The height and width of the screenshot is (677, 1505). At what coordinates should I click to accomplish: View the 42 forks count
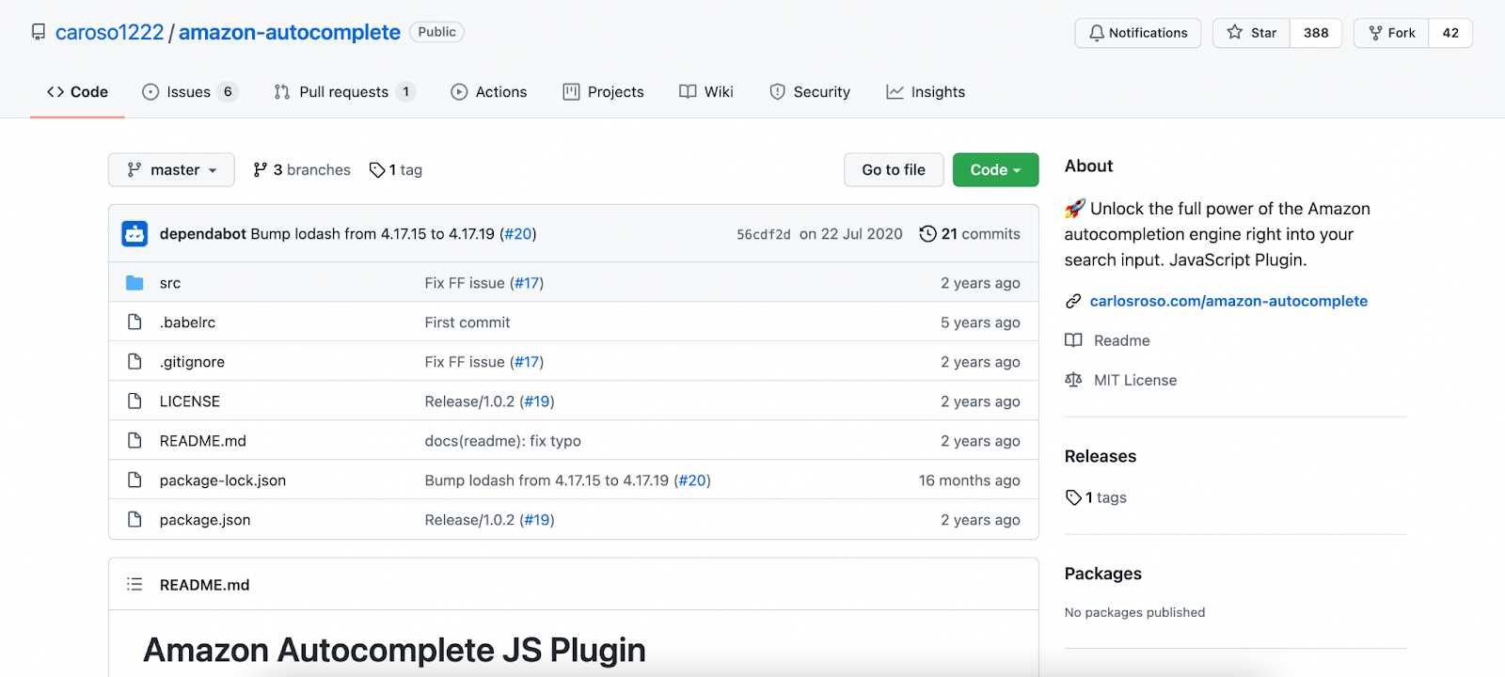pyautogui.click(x=1450, y=33)
